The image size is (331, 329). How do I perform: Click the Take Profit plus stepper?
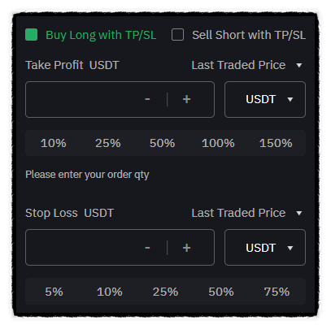click(186, 99)
